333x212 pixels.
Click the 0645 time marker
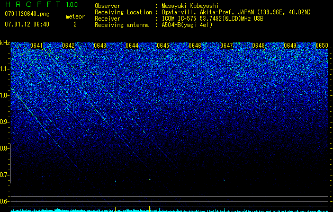[x=163, y=46]
